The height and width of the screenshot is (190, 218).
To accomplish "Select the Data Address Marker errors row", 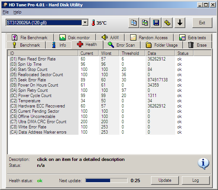I will (110, 132).
